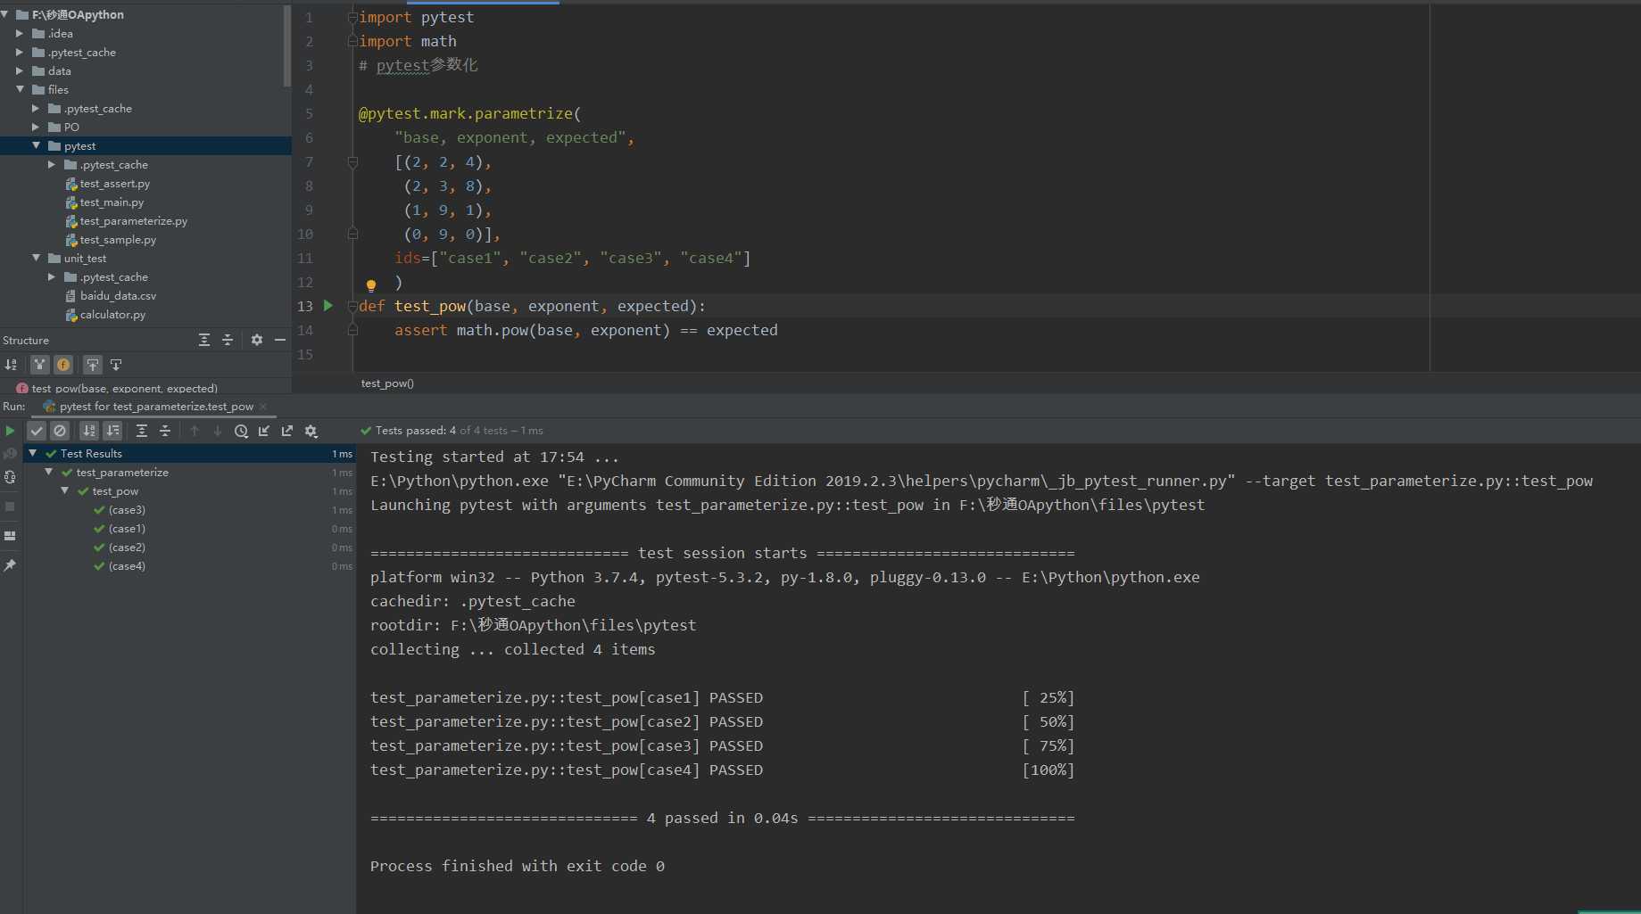
Task: Fold the parametrize list at line 7
Action: tap(352, 162)
